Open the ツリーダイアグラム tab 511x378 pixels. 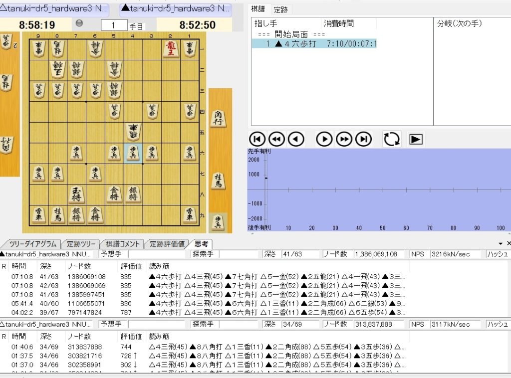click(32, 244)
